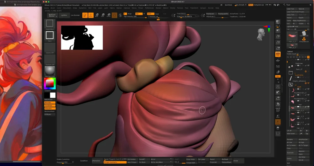Image resolution: width=314 pixels, height=166 pixels.
Task: Click the Cylinder3D tool icon
Action: (304, 34)
